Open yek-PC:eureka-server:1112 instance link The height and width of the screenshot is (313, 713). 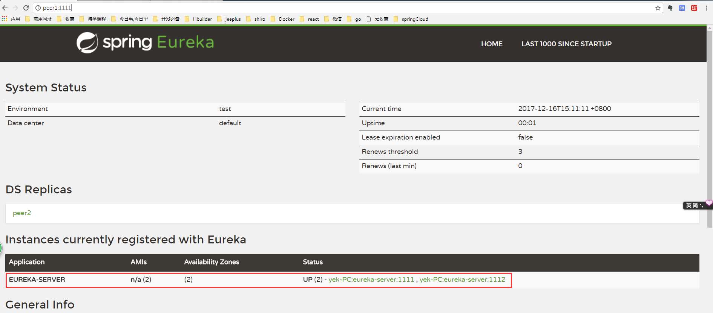point(462,280)
